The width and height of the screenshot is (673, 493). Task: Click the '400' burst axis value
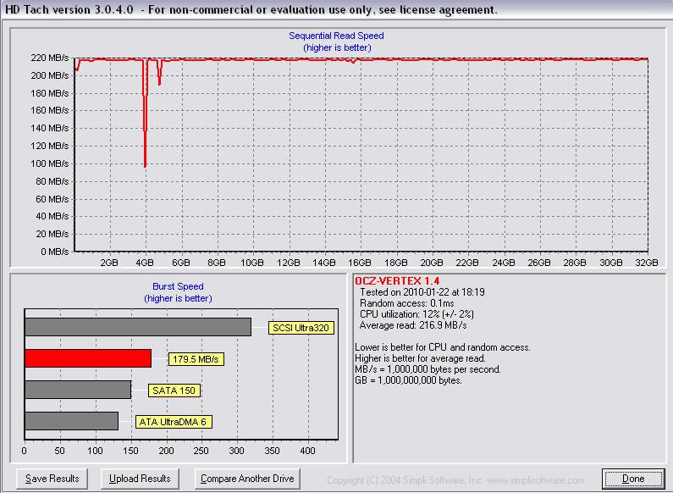coord(307,451)
